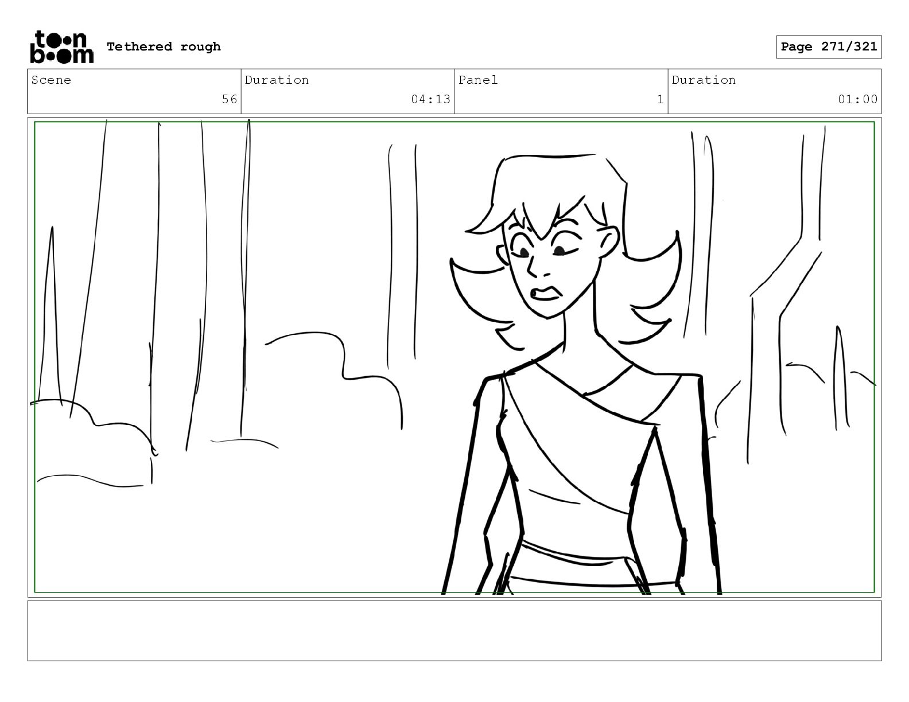Select the 'Tethered rough' title text

pyautogui.click(x=164, y=46)
